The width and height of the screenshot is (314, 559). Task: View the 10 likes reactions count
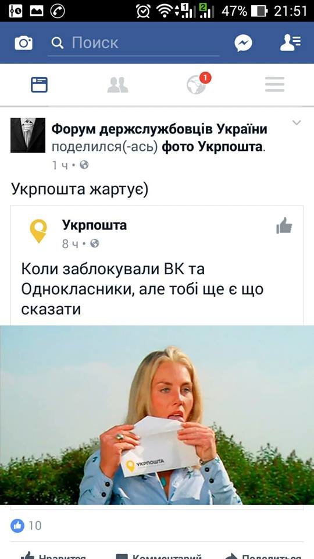click(26, 525)
